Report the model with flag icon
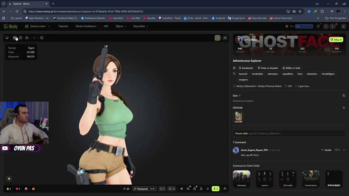The height and width of the screenshot is (196, 349). tap(225, 189)
